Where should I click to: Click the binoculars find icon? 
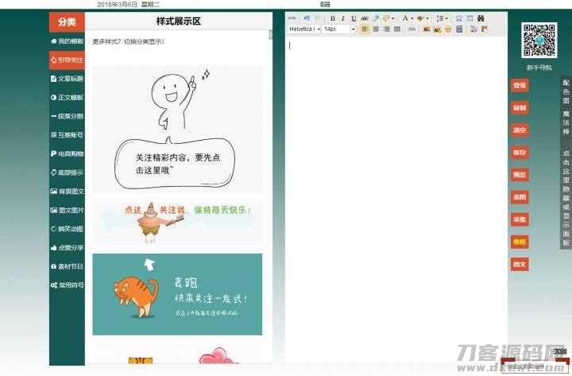481,18
